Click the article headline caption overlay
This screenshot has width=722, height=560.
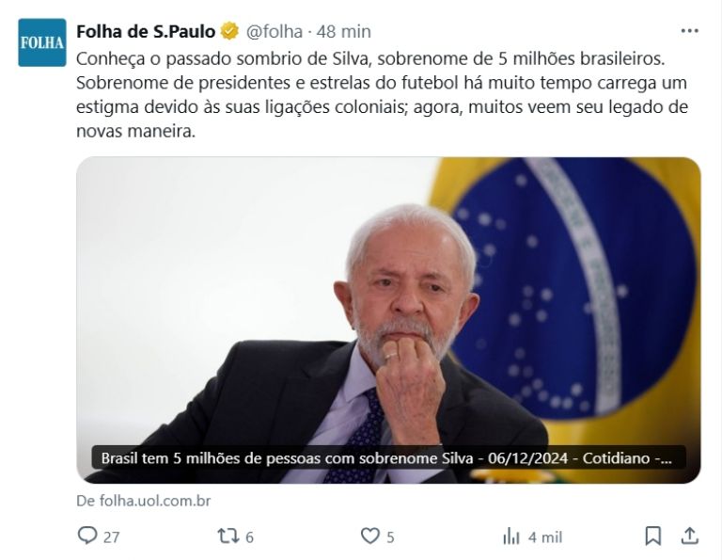click(x=388, y=458)
